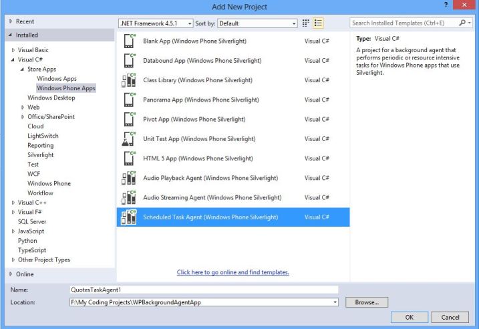
Task: Expand the Web node
Action: point(23,107)
